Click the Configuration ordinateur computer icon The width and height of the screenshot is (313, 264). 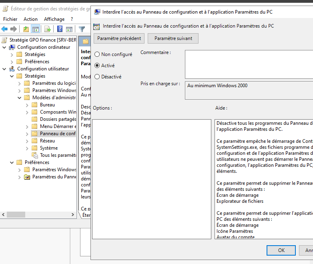tap(12, 47)
